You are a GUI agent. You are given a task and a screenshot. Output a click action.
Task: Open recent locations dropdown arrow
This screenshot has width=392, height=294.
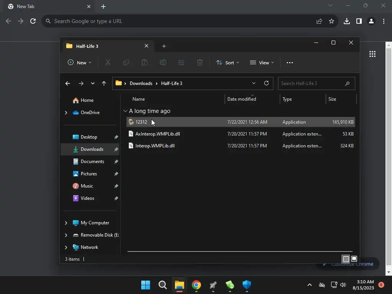click(93, 83)
